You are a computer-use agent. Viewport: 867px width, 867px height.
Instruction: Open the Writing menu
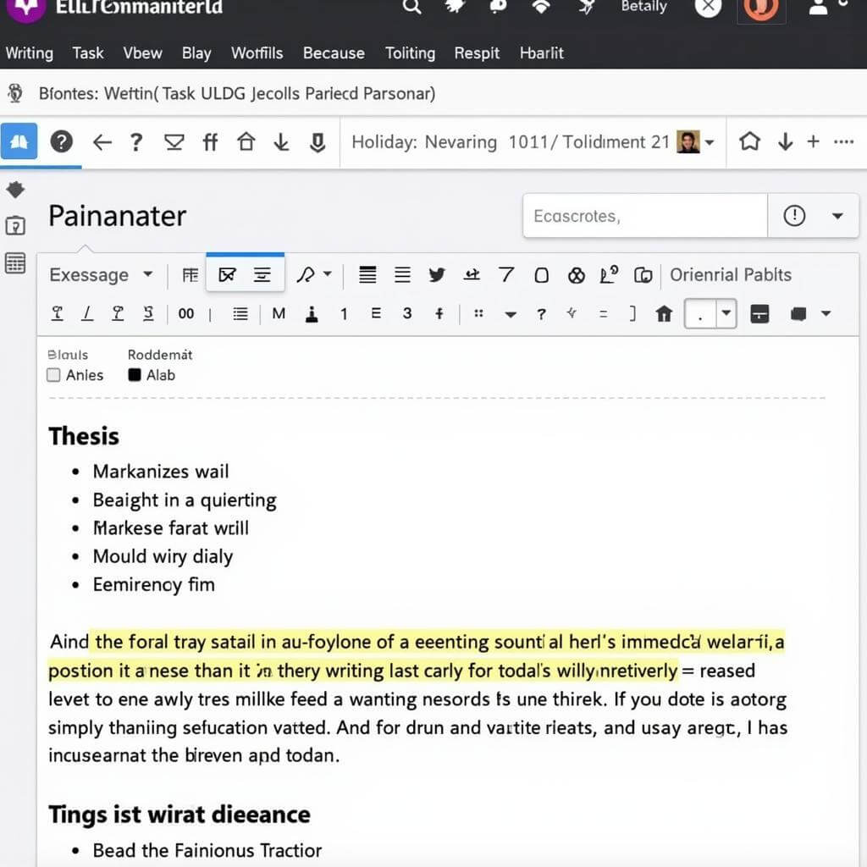tap(30, 53)
